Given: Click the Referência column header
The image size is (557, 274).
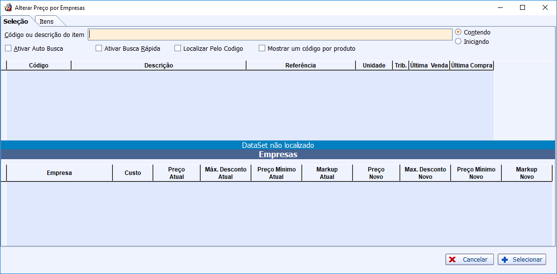Looking at the screenshot, I should coord(300,66).
